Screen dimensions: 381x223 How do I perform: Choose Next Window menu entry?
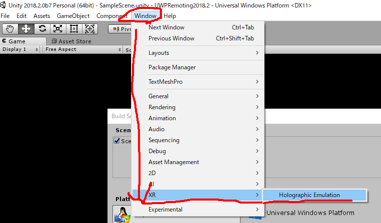pos(197,27)
